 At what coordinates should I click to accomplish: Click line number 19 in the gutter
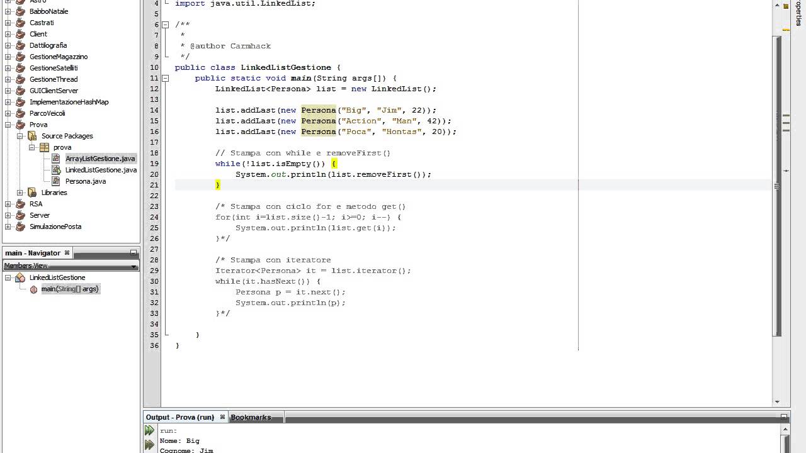(154, 164)
